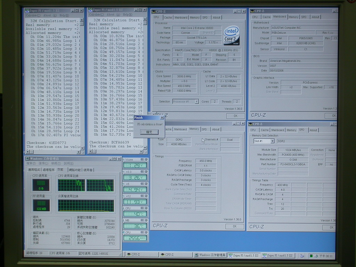Click the Windows Task Manager title bar icon

tap(27, 159)
